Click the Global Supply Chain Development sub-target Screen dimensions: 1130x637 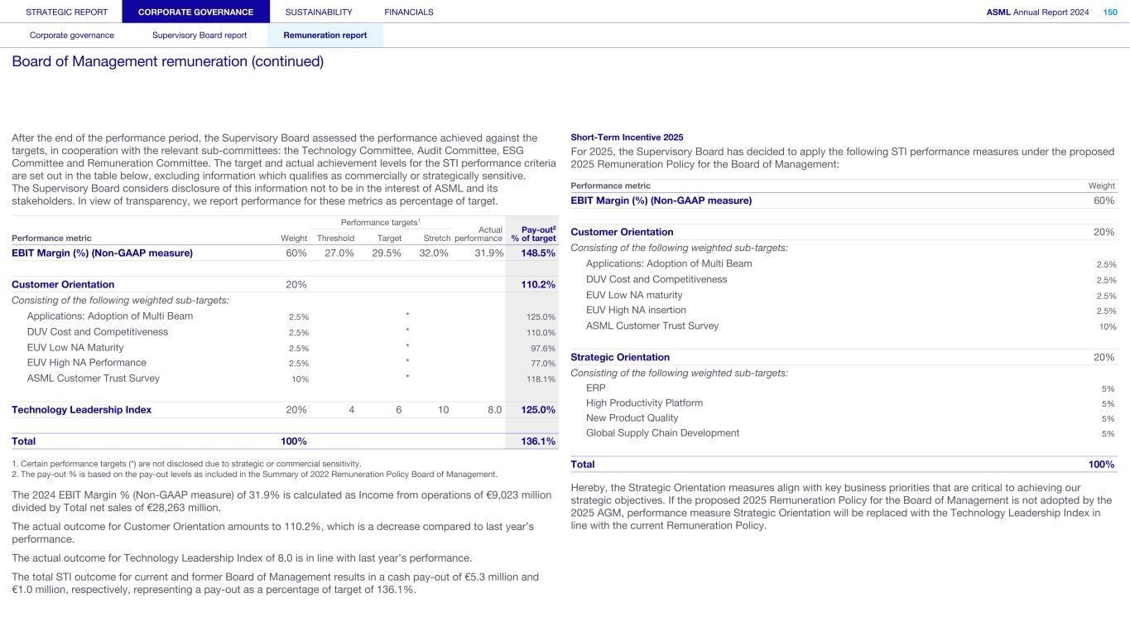[662, 433]
